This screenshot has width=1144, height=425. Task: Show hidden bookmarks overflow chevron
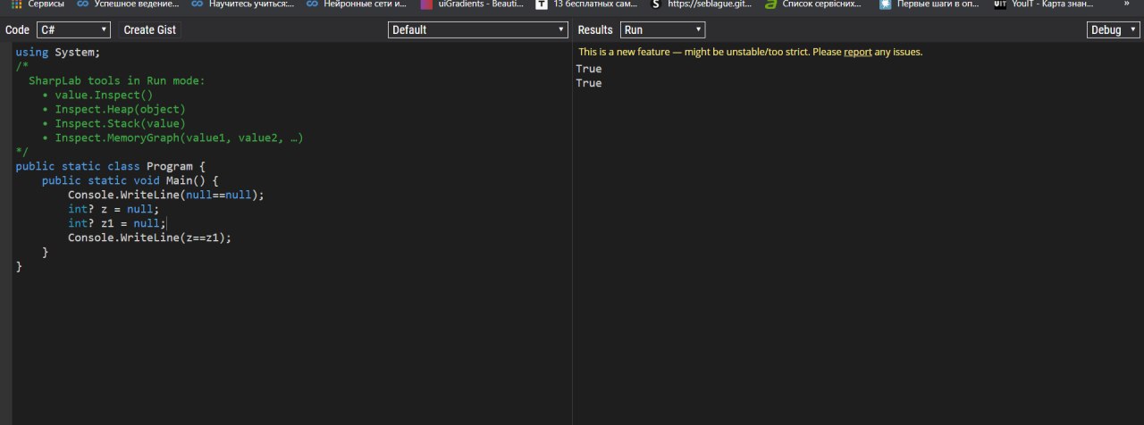[1126, 4]
